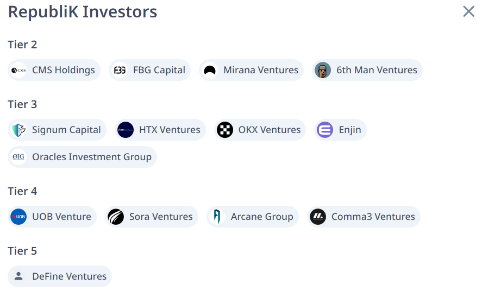Image resolution: width=482 pixels, height=303 pixels.
Task: Open the FBG Capital name link
Action: (159, 70)
